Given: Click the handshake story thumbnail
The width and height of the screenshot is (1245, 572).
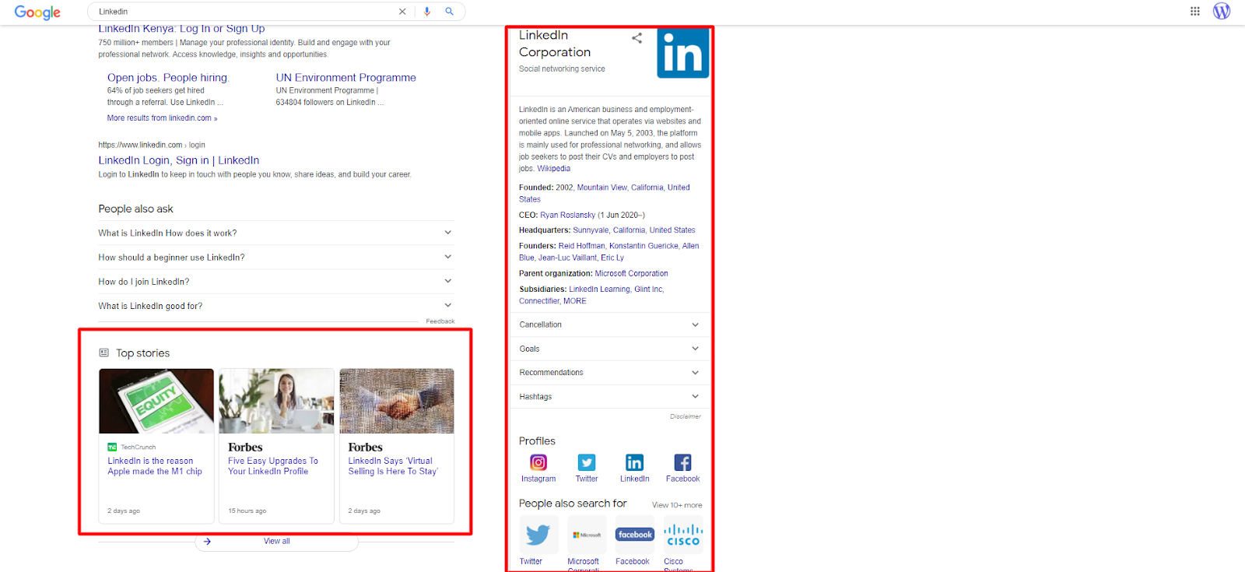Looking at the screenshot, I should pos(397,401).
